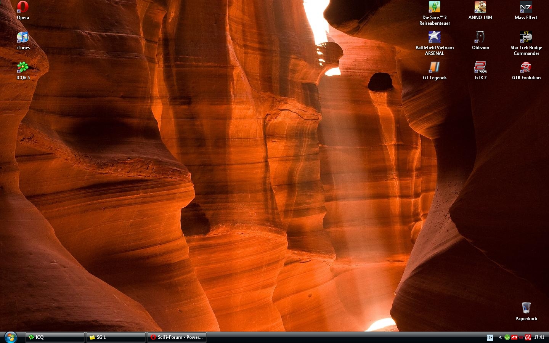Select Die Sims 3 Reiseabenteuer icon
Viewport: 549px width, 343px height.
point(434,7)
